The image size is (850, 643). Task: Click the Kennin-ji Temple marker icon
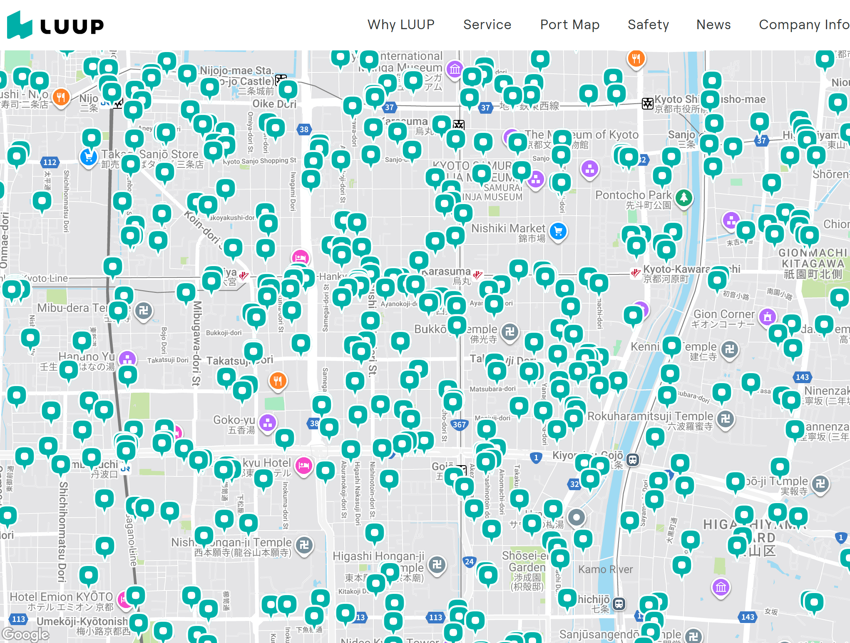[x=729, y=349]
